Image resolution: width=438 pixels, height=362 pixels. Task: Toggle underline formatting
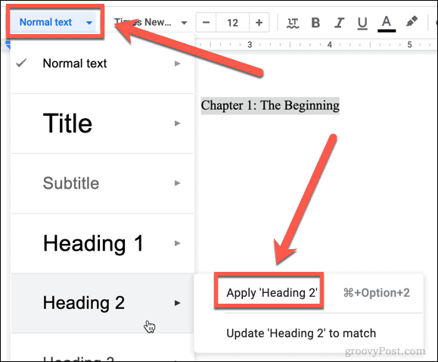[x=362, y=23]
